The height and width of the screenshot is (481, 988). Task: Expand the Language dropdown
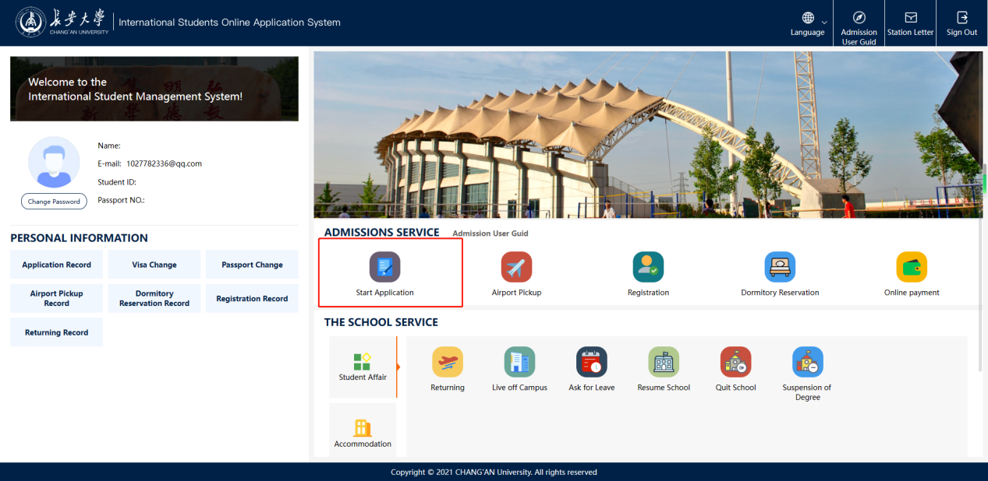(x=807, y=23)
